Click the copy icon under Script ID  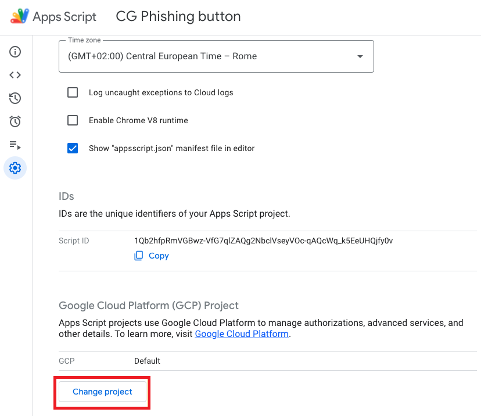139,256
